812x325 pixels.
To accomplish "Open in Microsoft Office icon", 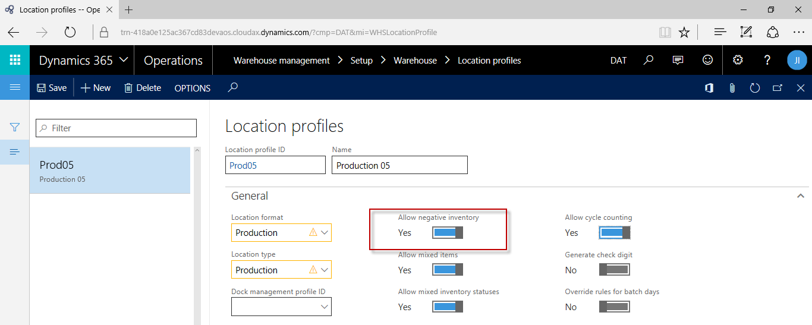I will [709, 88].
